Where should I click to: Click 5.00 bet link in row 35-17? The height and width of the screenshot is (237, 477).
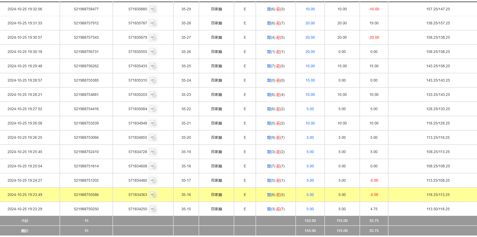point(310,181)
